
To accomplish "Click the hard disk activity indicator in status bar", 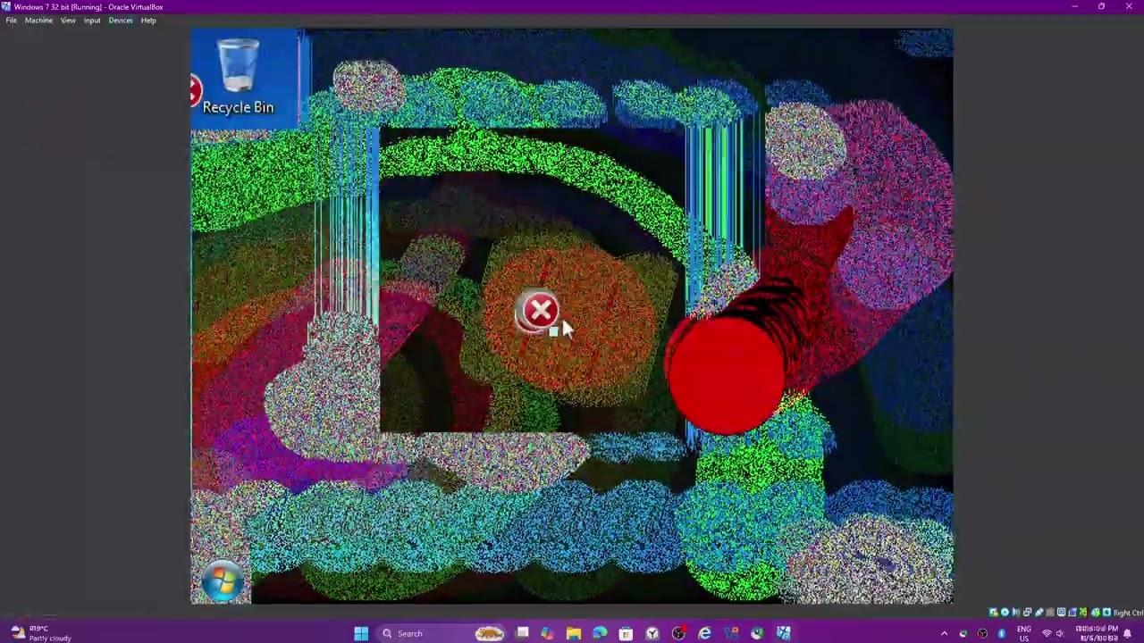I will click(993, 613).
